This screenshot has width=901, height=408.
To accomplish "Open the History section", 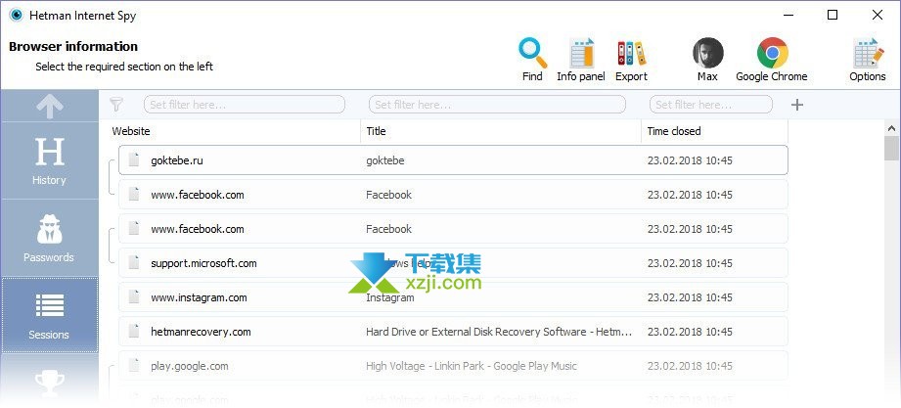I will click(x=50, y=160).
